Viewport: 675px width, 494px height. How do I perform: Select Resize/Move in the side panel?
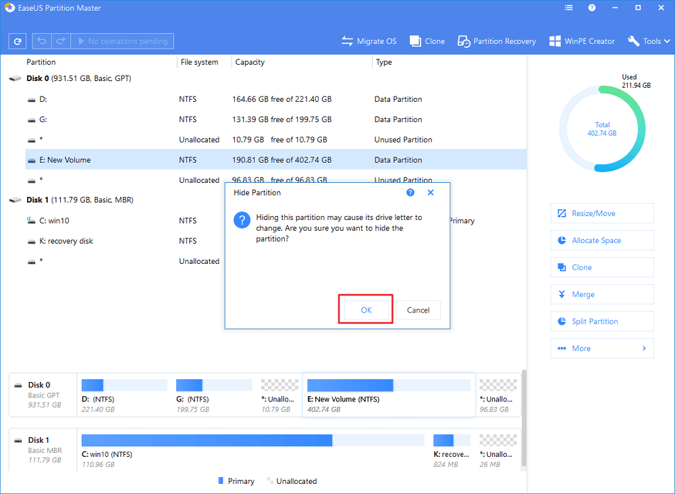click(x=602, y=213)
